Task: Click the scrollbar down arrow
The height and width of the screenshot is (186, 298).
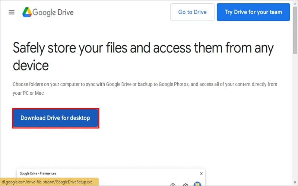Action: 295,183
